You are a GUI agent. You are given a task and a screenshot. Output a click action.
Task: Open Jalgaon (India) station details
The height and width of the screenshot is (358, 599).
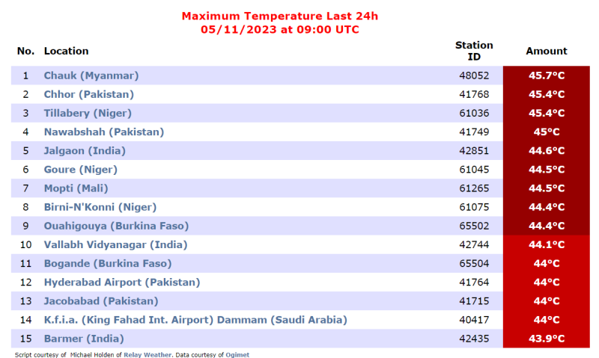[x=85, y=150]
